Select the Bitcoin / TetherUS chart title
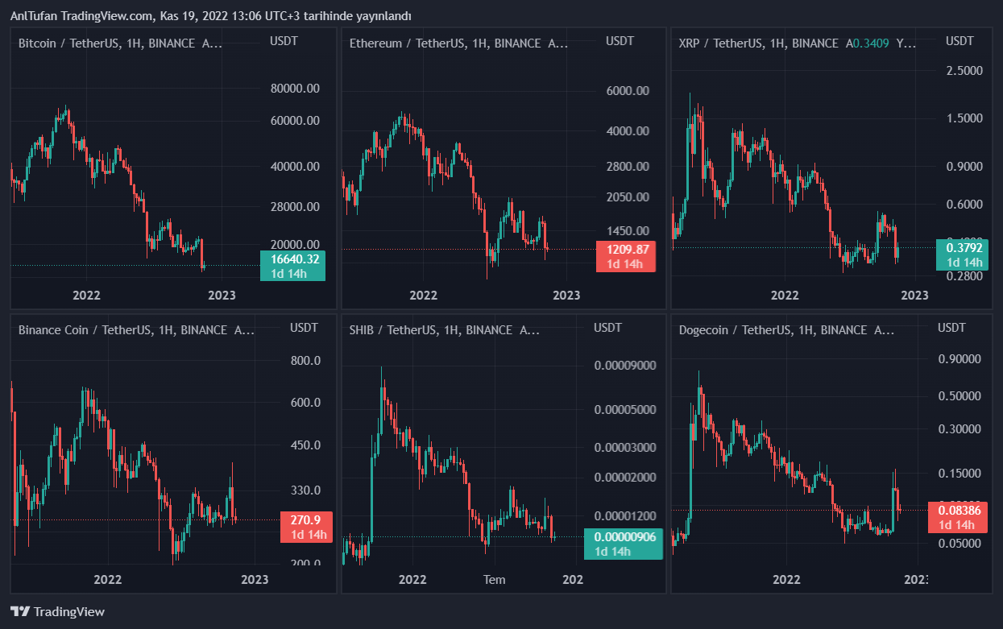This screenshot has height=629, width=1003. point(119,43)
